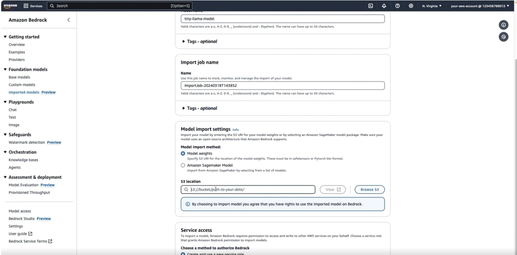Screen dimensions: 517x255
Task: Open Agents page
Action: click(15, 167)
